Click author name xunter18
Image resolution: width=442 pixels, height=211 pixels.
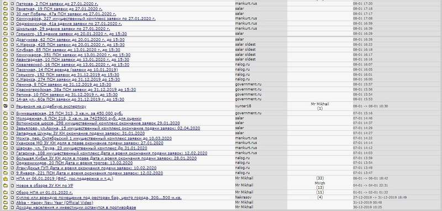[x=243, y=106]
